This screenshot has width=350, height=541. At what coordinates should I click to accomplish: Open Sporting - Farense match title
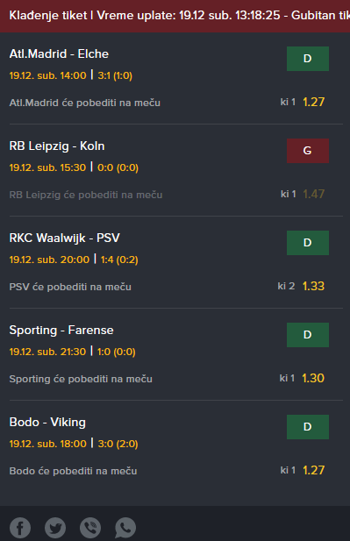click(61, 331)
